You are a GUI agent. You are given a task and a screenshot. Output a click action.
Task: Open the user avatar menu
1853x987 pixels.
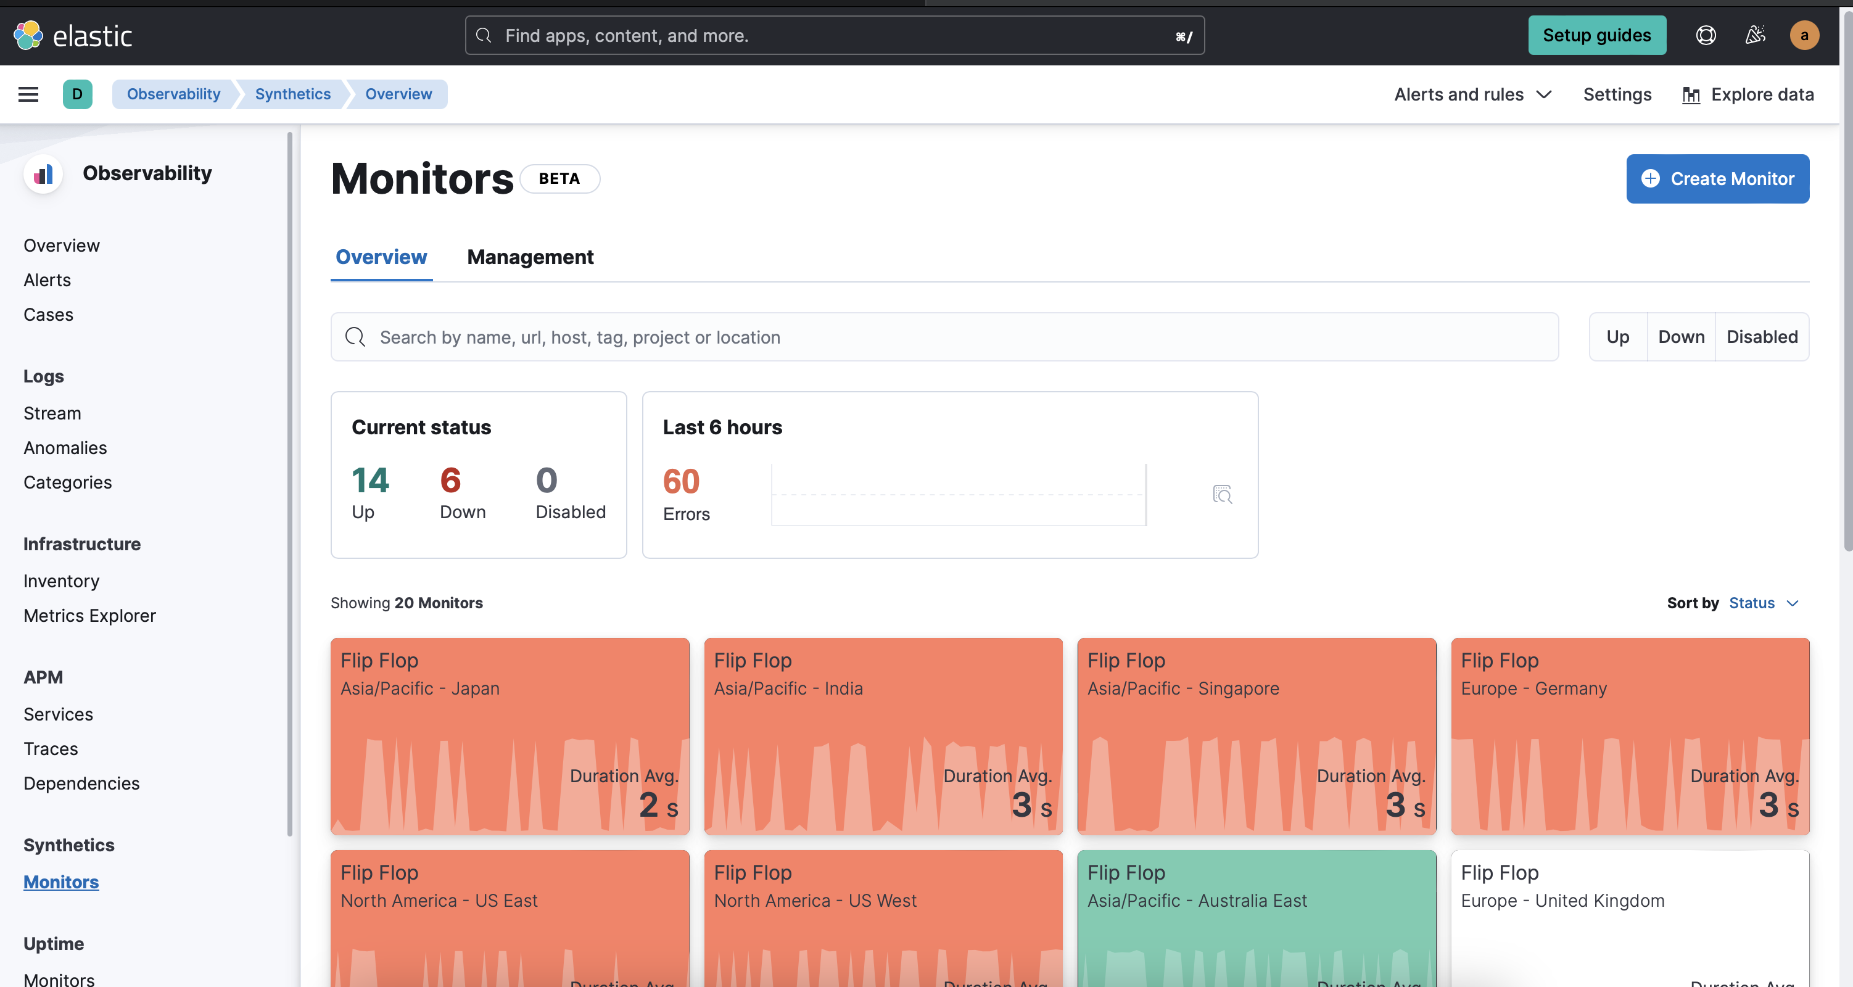pos(1804,35)
